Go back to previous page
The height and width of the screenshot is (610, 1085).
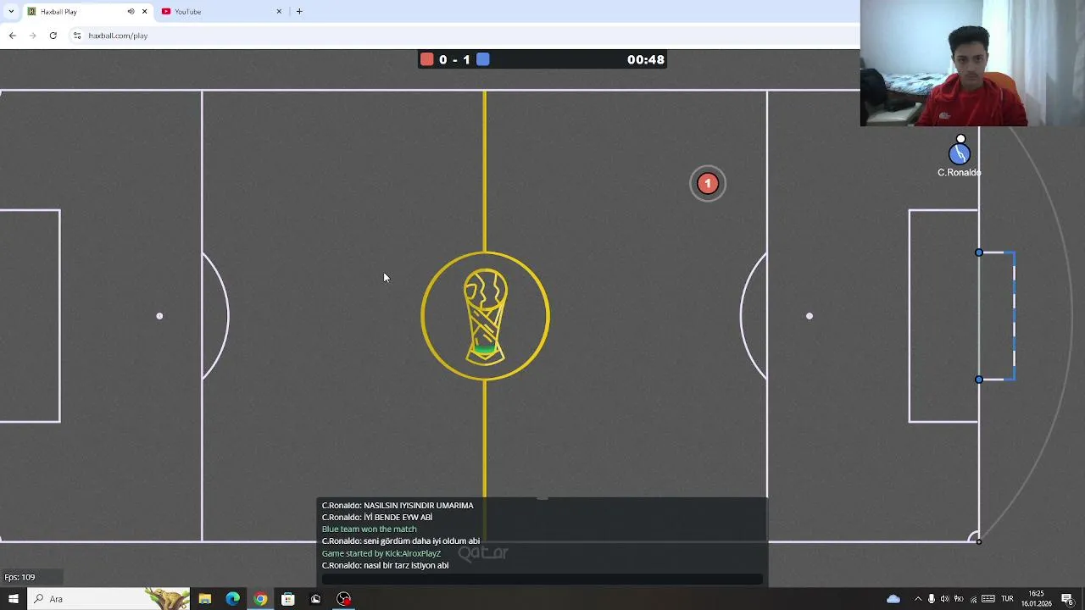coord(13,36)
